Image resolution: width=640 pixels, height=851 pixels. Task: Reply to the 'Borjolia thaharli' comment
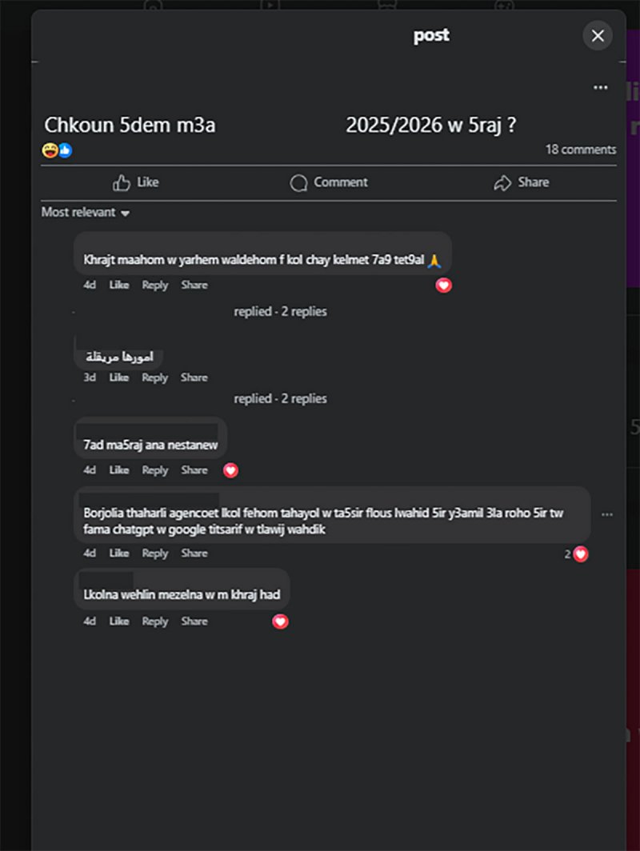(155, 553)
